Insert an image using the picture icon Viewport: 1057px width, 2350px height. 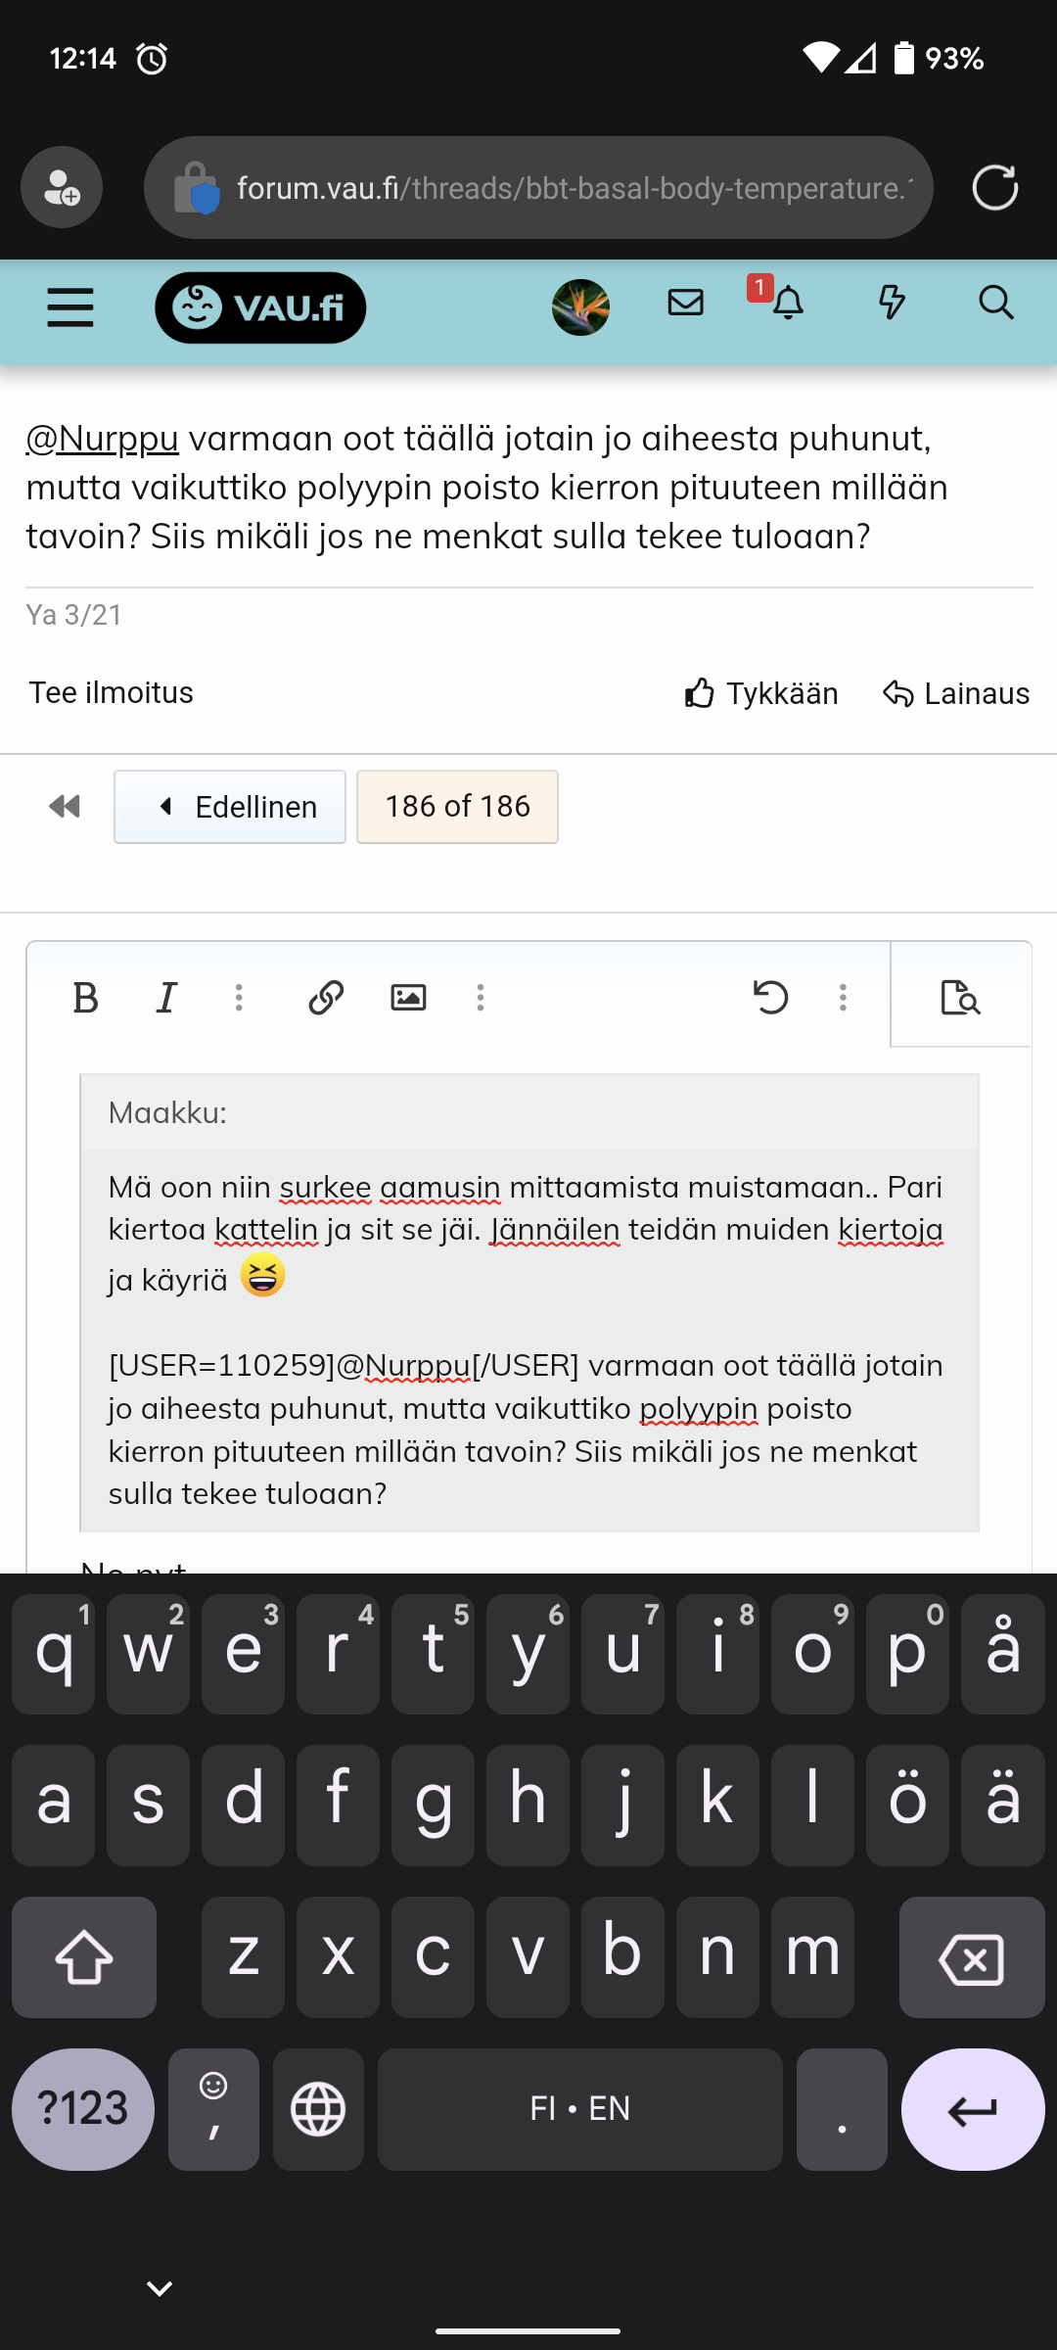click(408, 998)
